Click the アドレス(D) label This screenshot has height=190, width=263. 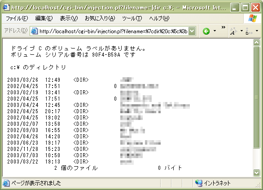[x=16, y=31]
